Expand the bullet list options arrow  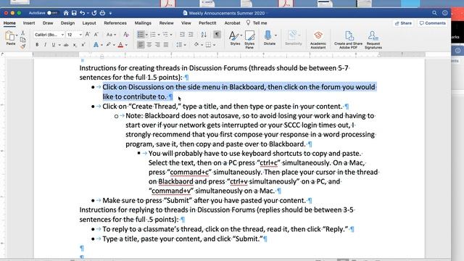146,35
